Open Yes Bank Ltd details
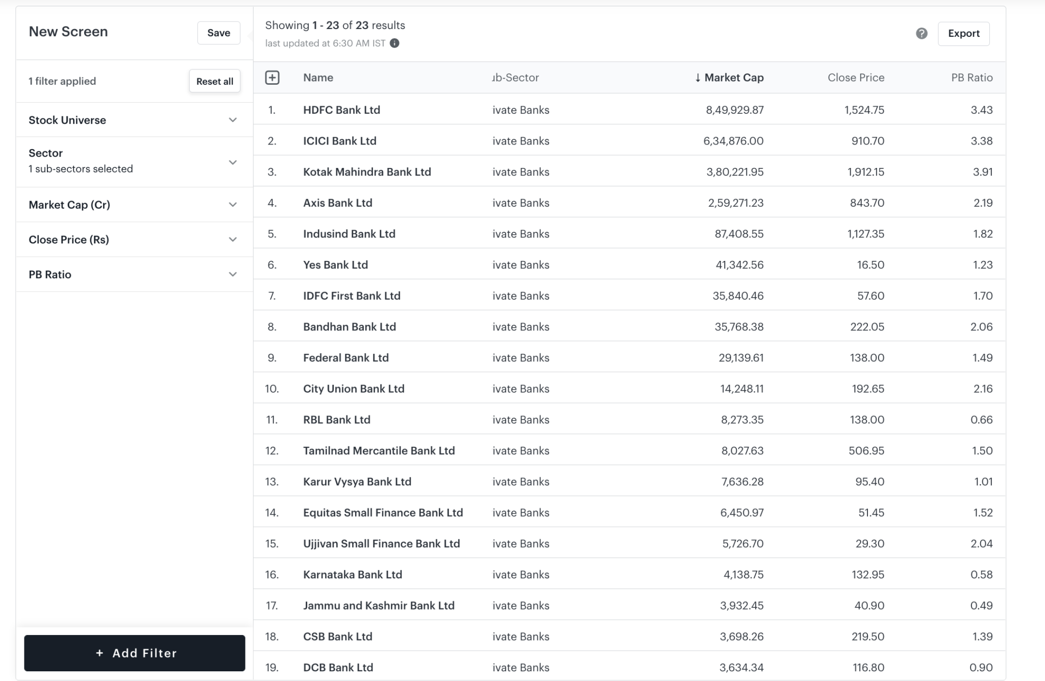 click(x=335, y=264)
